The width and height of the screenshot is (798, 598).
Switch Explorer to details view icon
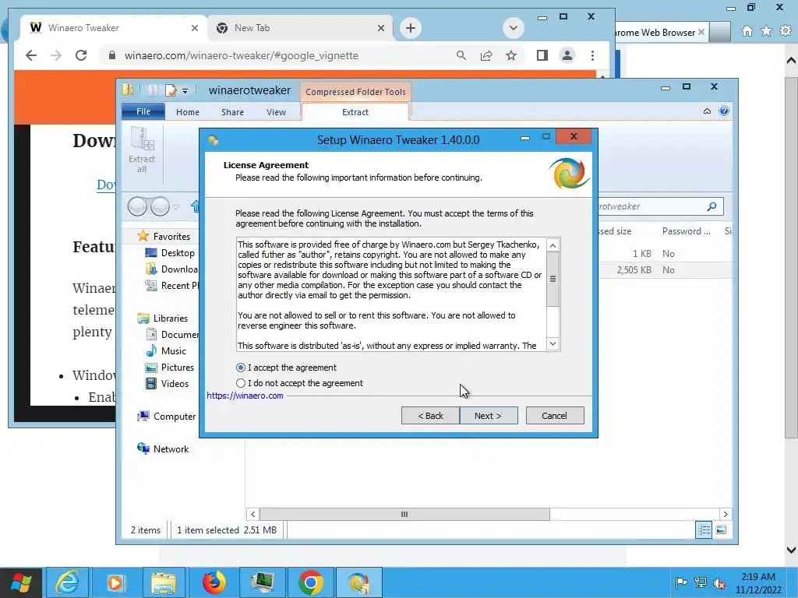click(704, 529)
